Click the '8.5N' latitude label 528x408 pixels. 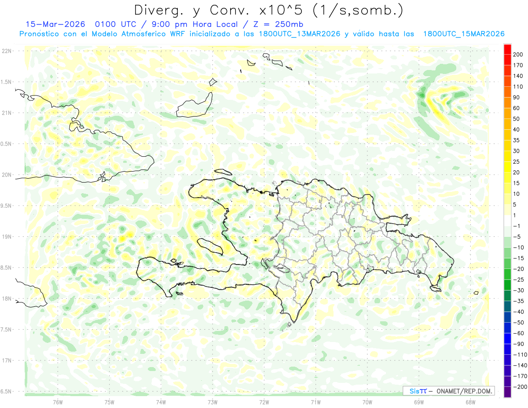pos(6,268)
